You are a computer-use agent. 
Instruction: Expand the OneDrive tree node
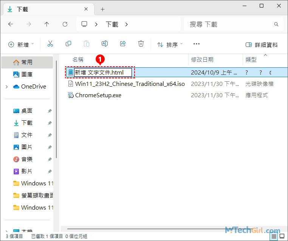pyautogui.click(x=6, y=87)
